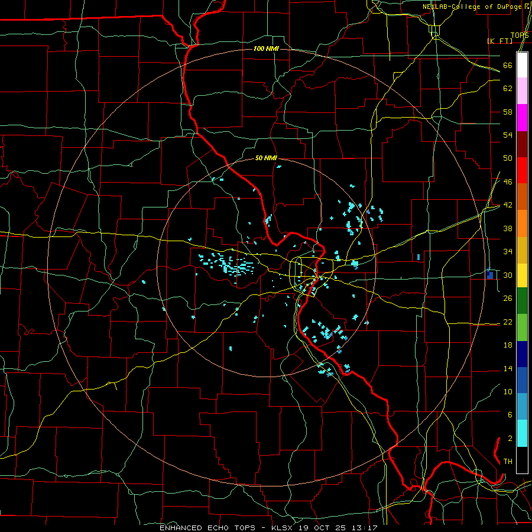Click the dark blue echo near the east edge
The image size is (532, 532).
[x=489, y=274]
